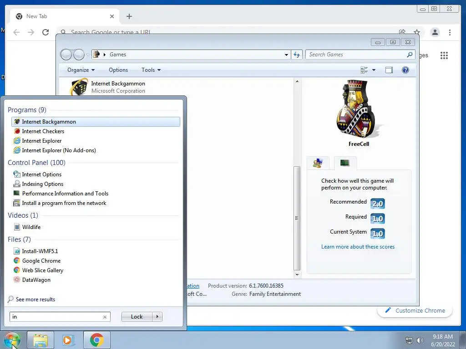Click See more results
466x349 pixels.
click(35, 299)
